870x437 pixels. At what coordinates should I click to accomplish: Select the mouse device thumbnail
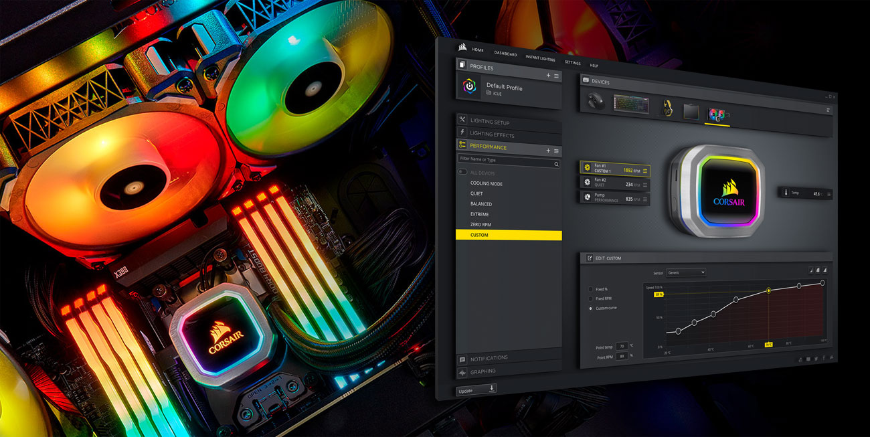pos(595,100)
